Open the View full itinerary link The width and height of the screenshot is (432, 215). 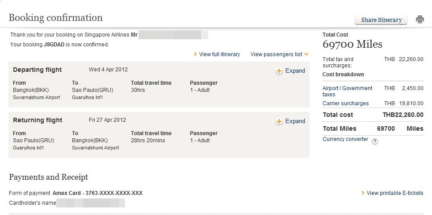[219, 54]
